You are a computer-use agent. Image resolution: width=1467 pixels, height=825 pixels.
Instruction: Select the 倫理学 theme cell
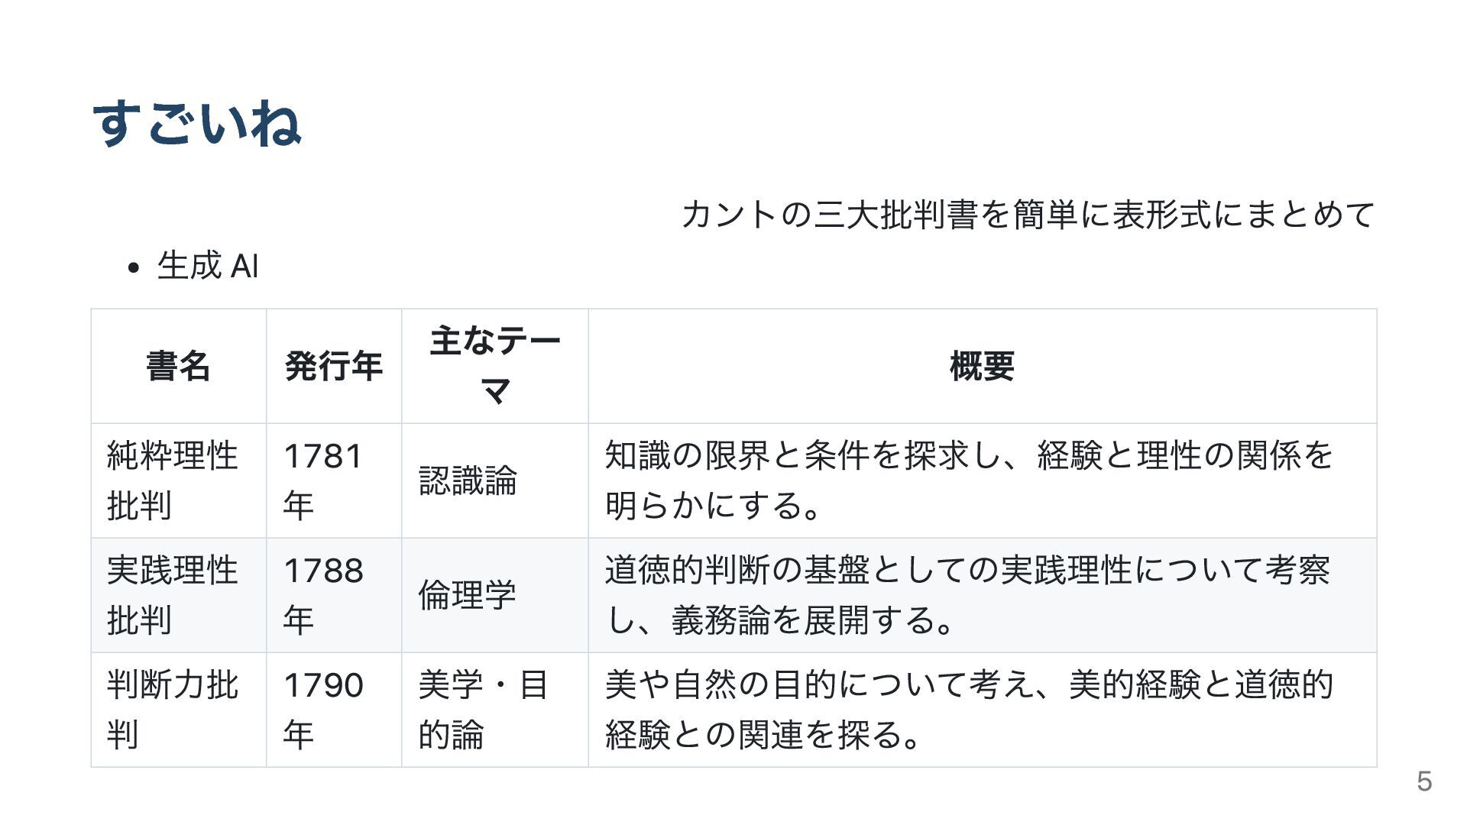coord(495,595)
